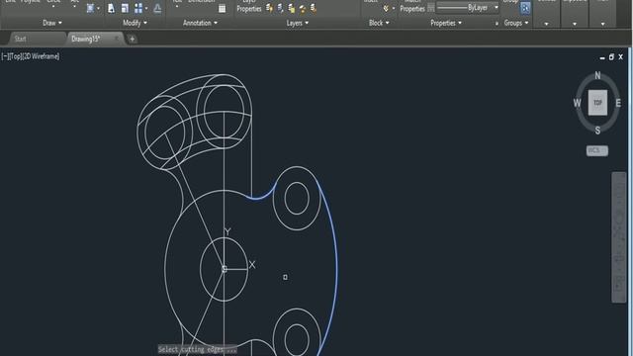The width and height of the screenshot is (633, 356).
Task: Expand the Modify panel
Action: coord(135,23)
